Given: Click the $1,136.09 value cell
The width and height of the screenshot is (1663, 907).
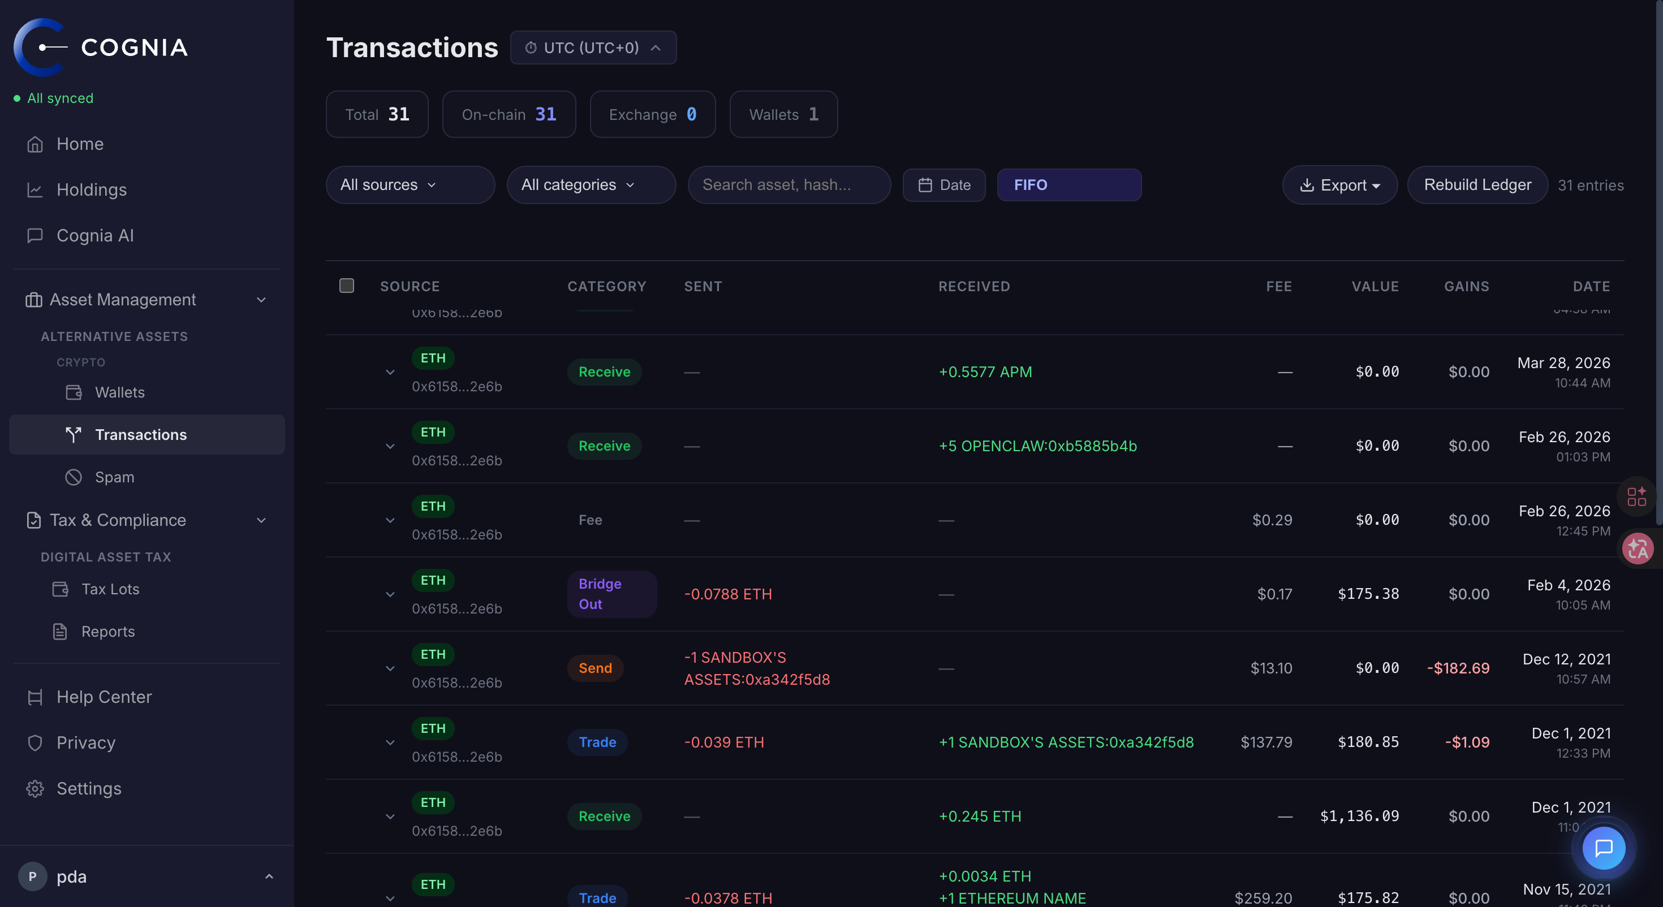Looking at the screenshot, I should point(1359,816).
